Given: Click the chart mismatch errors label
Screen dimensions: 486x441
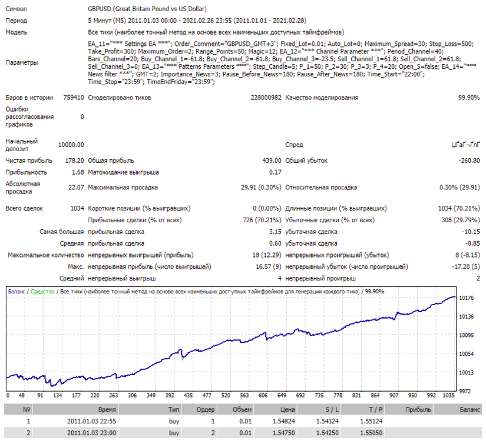Looking at the screenshot, I should [x=29, y=117].
